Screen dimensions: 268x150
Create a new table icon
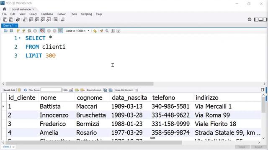(31, 20)
